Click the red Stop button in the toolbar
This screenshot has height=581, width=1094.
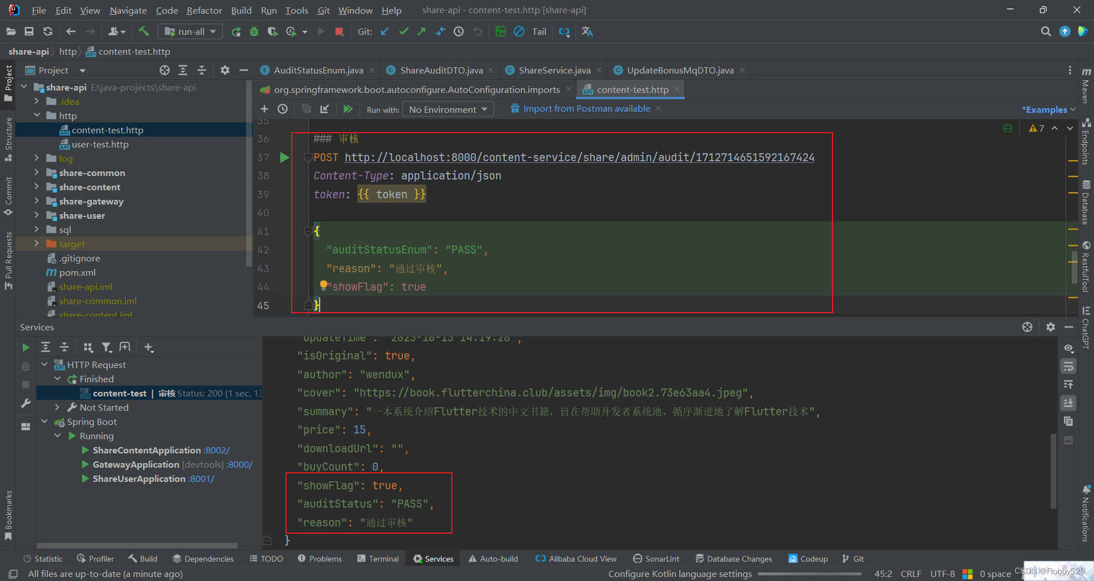(339, 32)
